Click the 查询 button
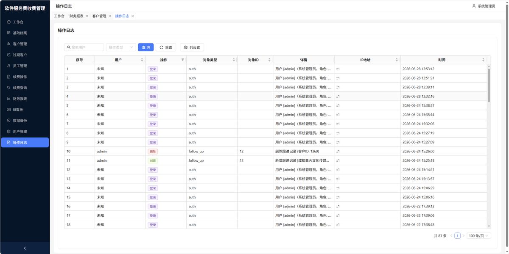The image size is (509, 254). (x=145, y=47)
